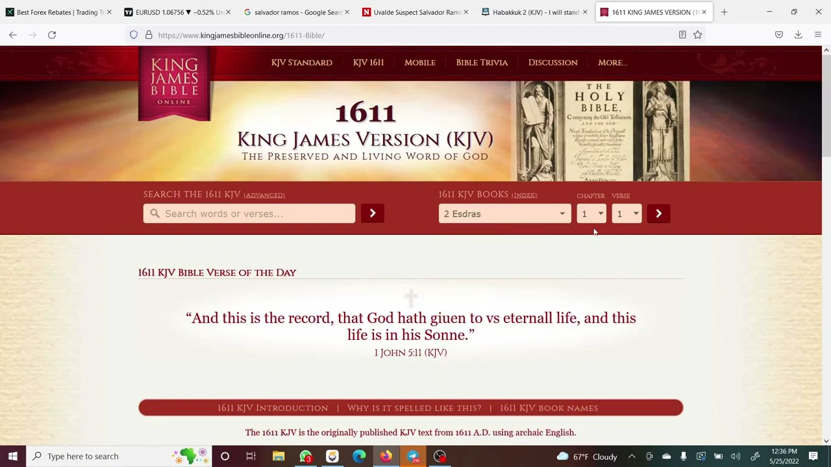Click the search words or verses field

[249, 213]
